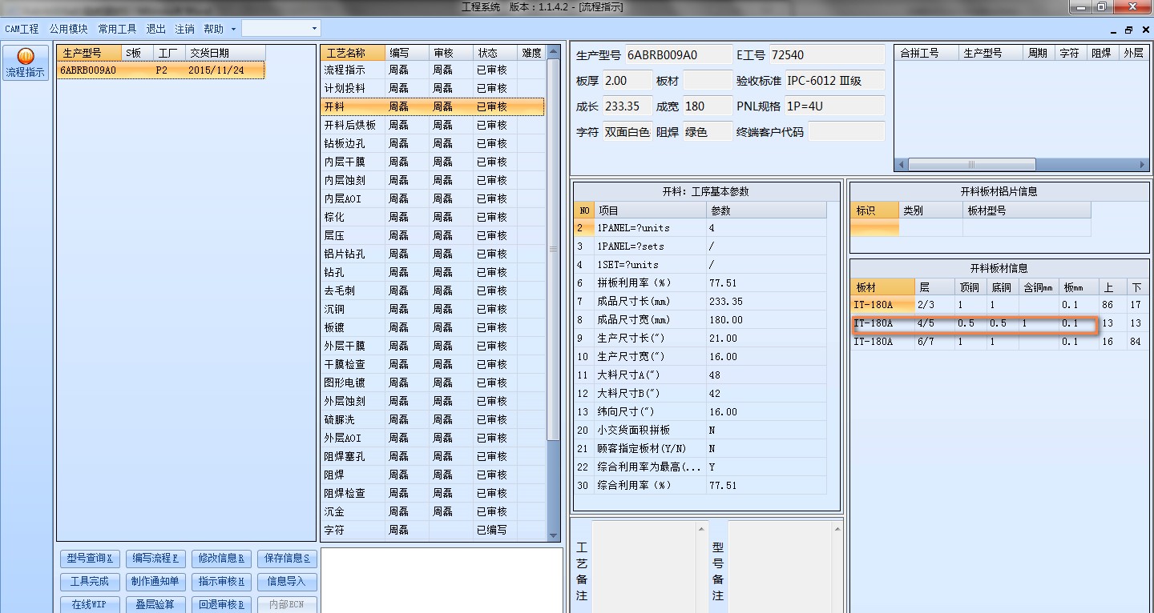Click the 验收标准 field

coord(834,81)
